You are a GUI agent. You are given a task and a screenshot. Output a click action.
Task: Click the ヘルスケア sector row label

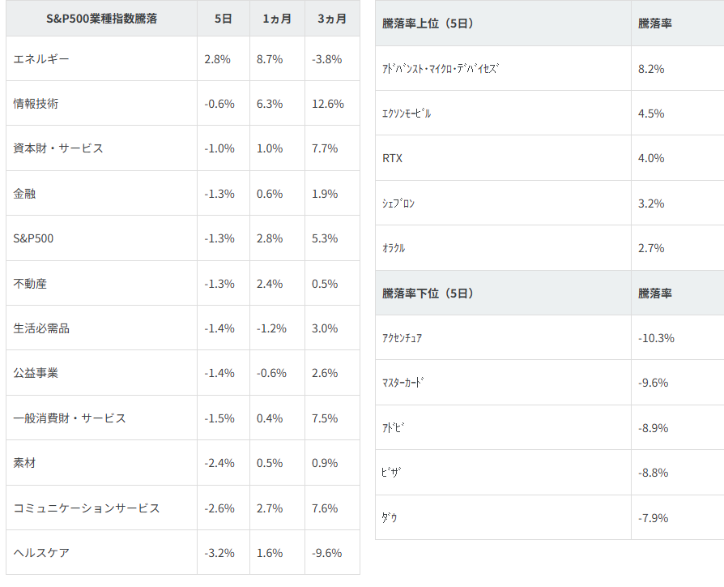41,553
